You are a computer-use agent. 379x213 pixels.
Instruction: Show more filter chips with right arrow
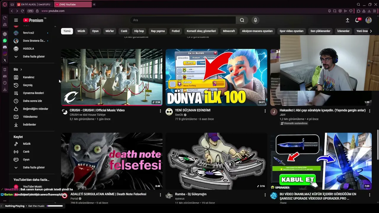(371, 31)
